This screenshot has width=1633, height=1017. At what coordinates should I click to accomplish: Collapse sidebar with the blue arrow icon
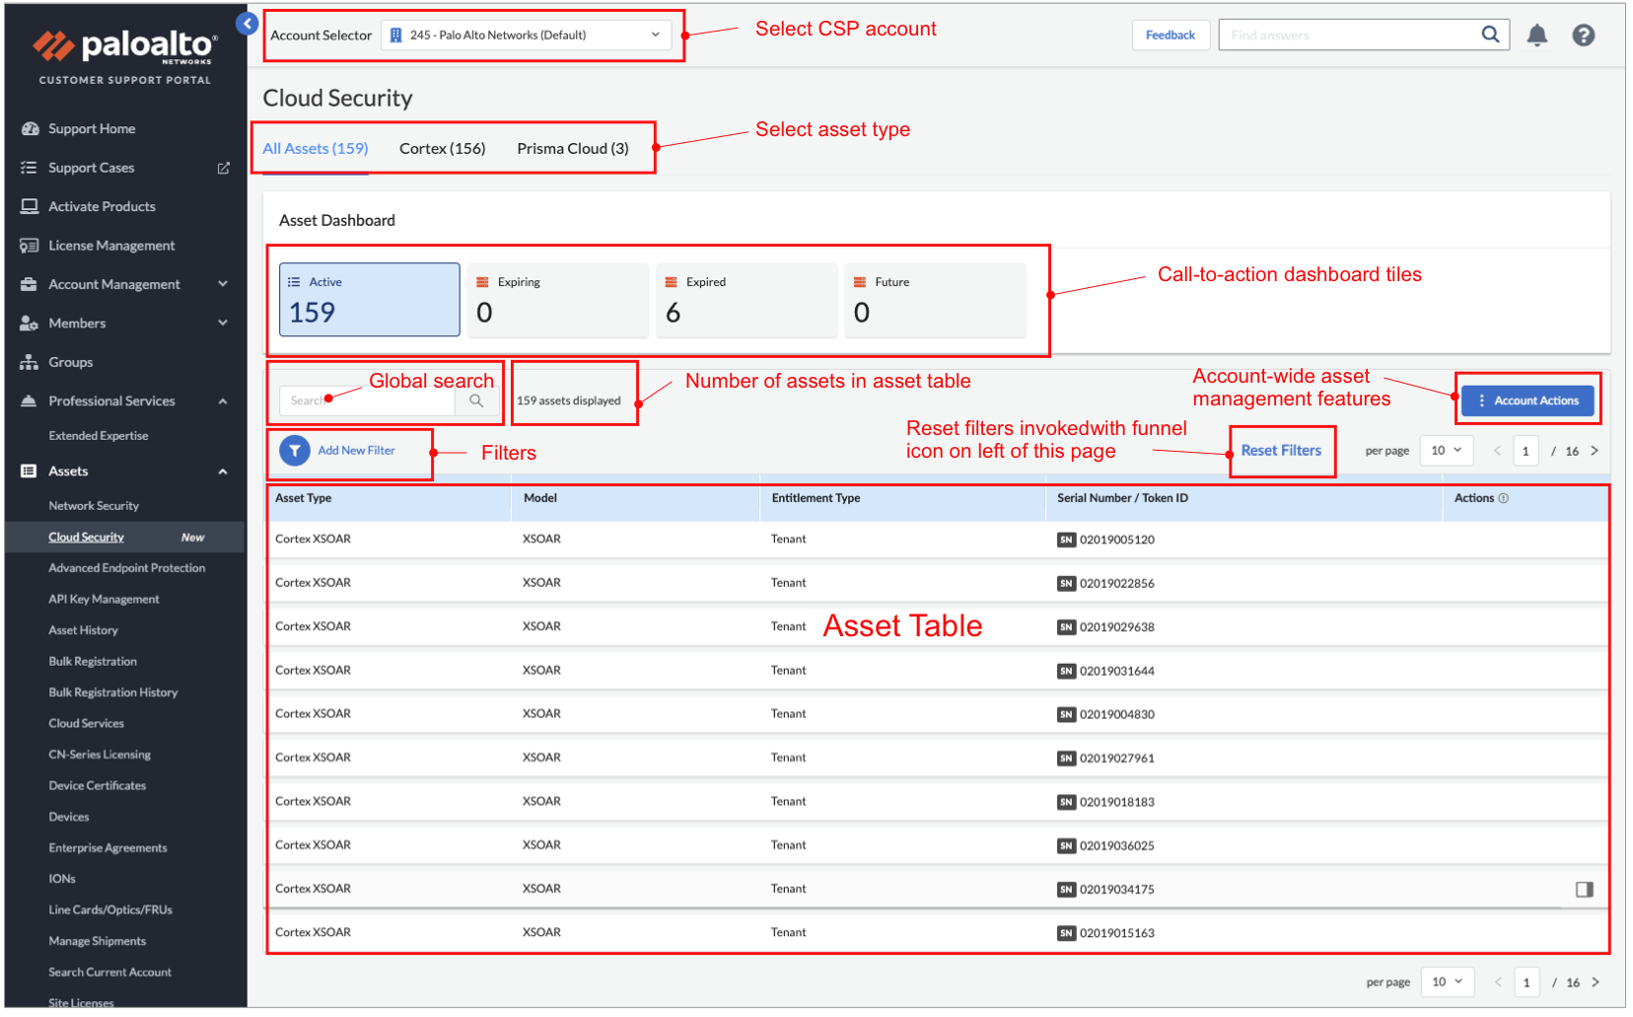(x=247, y=24)
